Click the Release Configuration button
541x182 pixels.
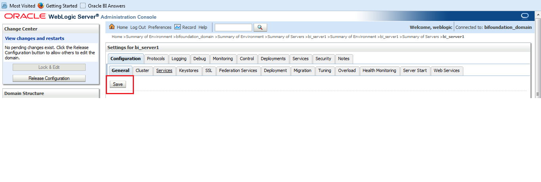click(x=49, y=78)
